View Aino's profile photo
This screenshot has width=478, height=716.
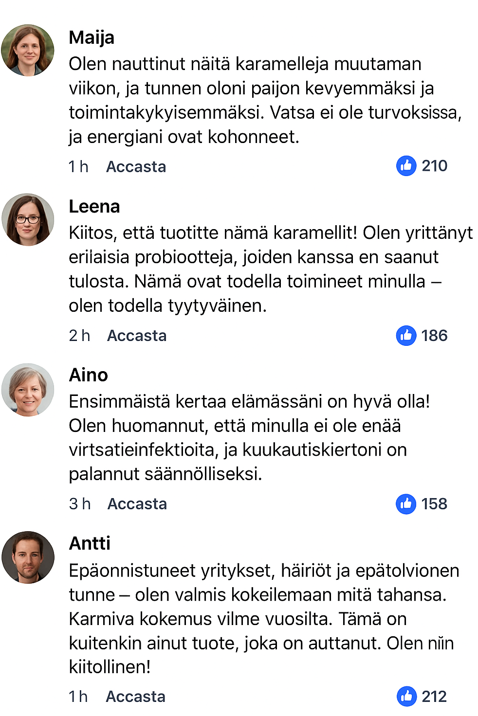click(28, 389)
